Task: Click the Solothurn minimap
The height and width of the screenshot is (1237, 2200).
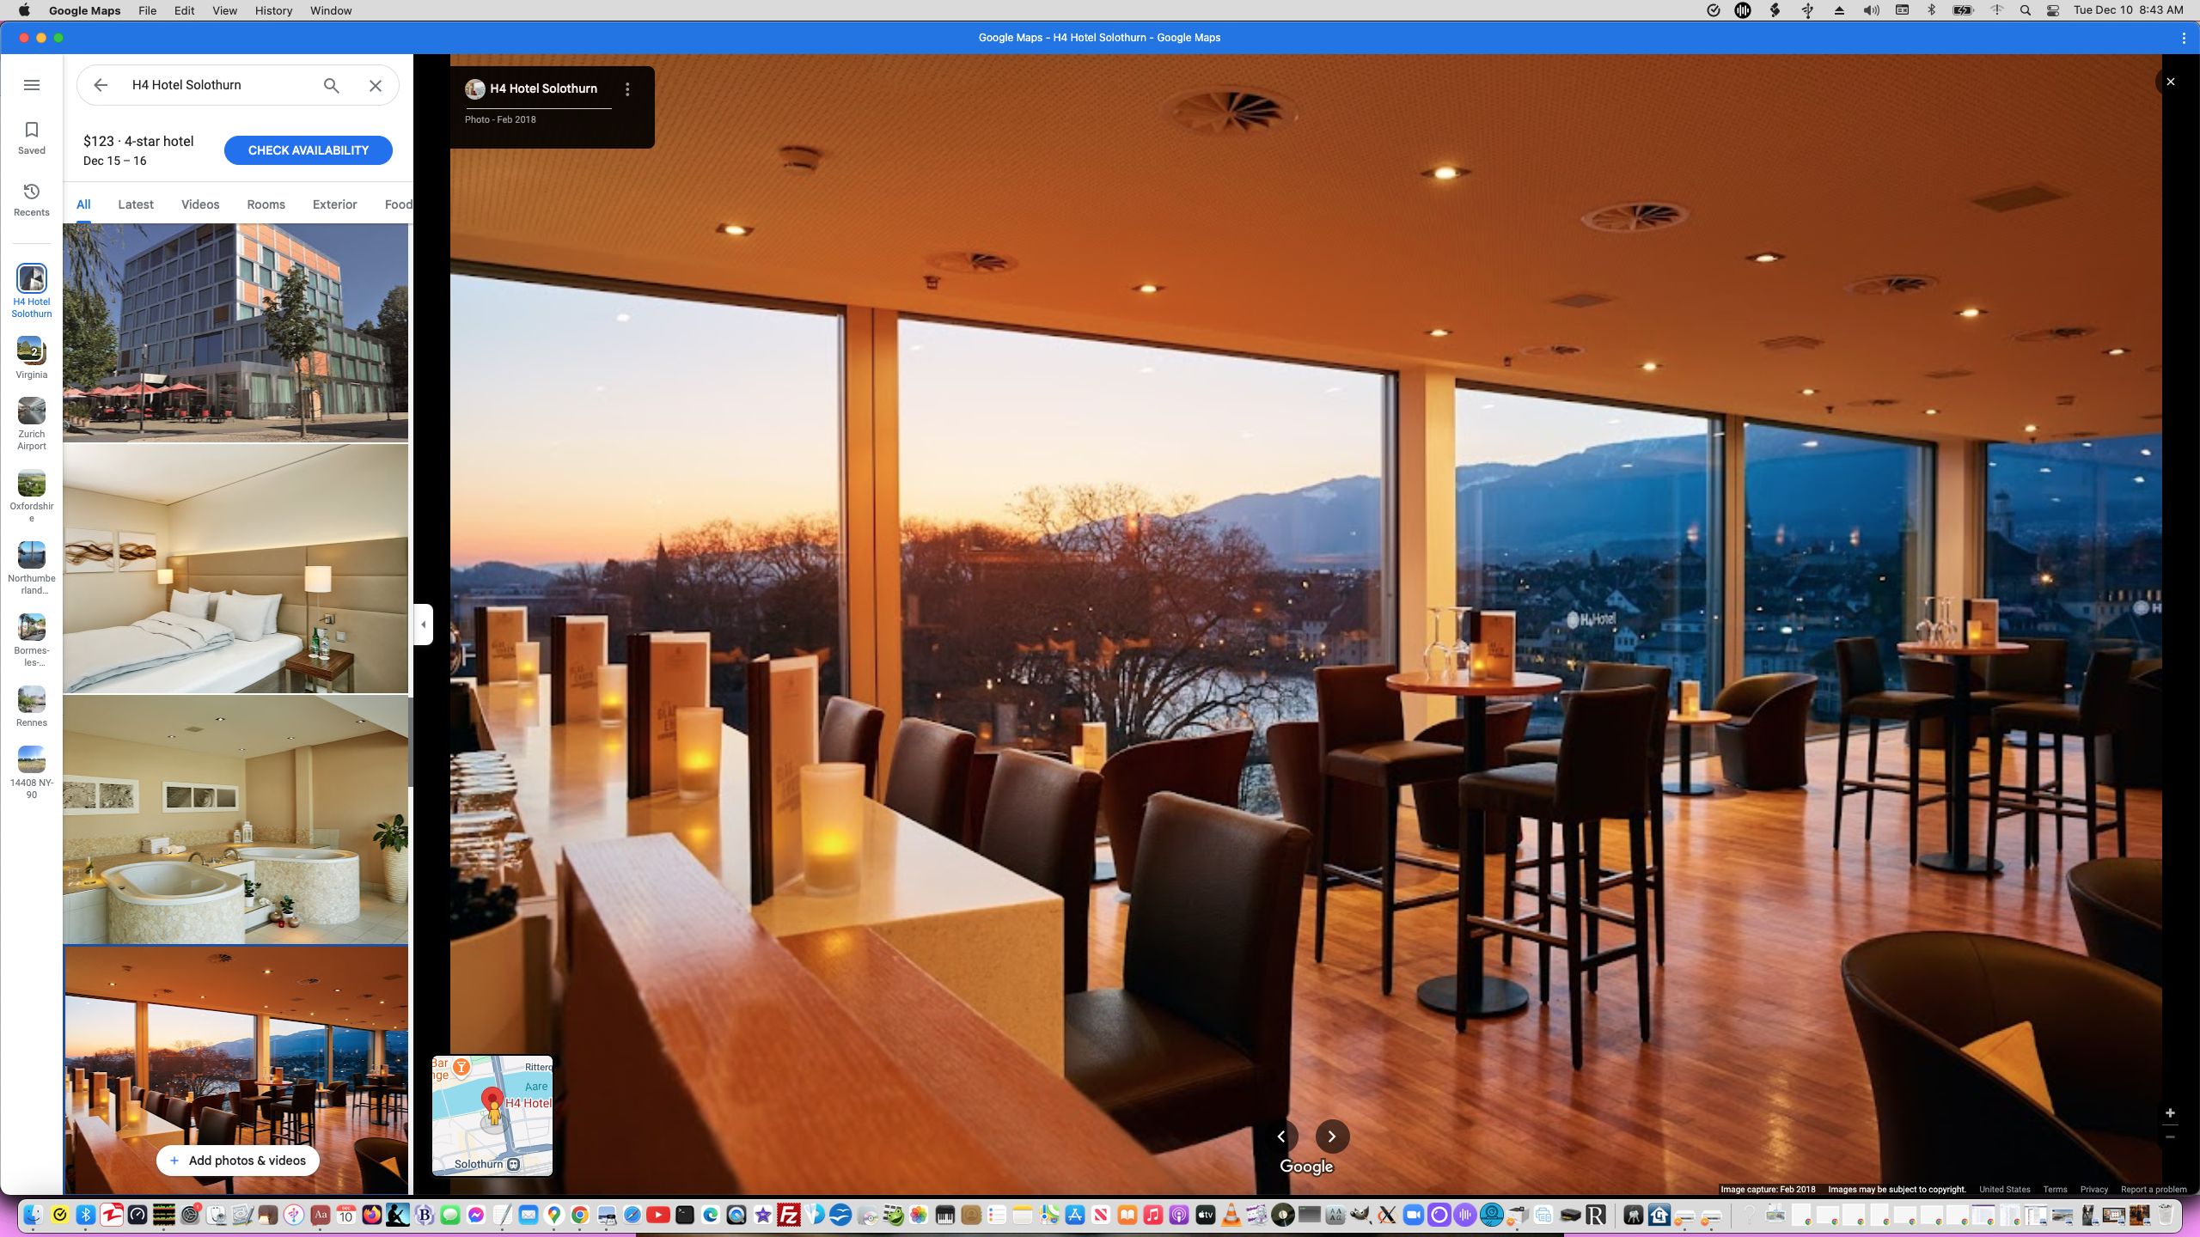Action: (492, 1115)
